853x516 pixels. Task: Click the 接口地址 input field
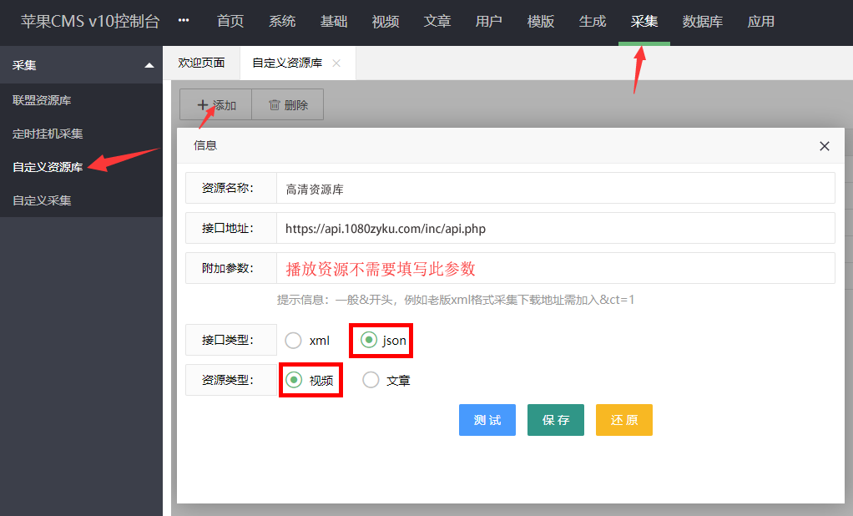click(554, 228)
